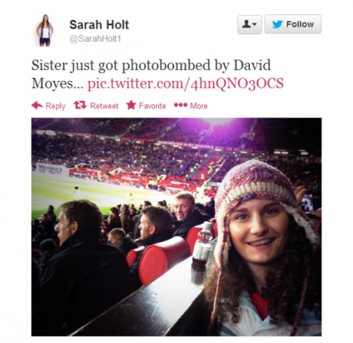353x343 pixels.
Task: Select the Favorite text label
Action: click(153, 105)
